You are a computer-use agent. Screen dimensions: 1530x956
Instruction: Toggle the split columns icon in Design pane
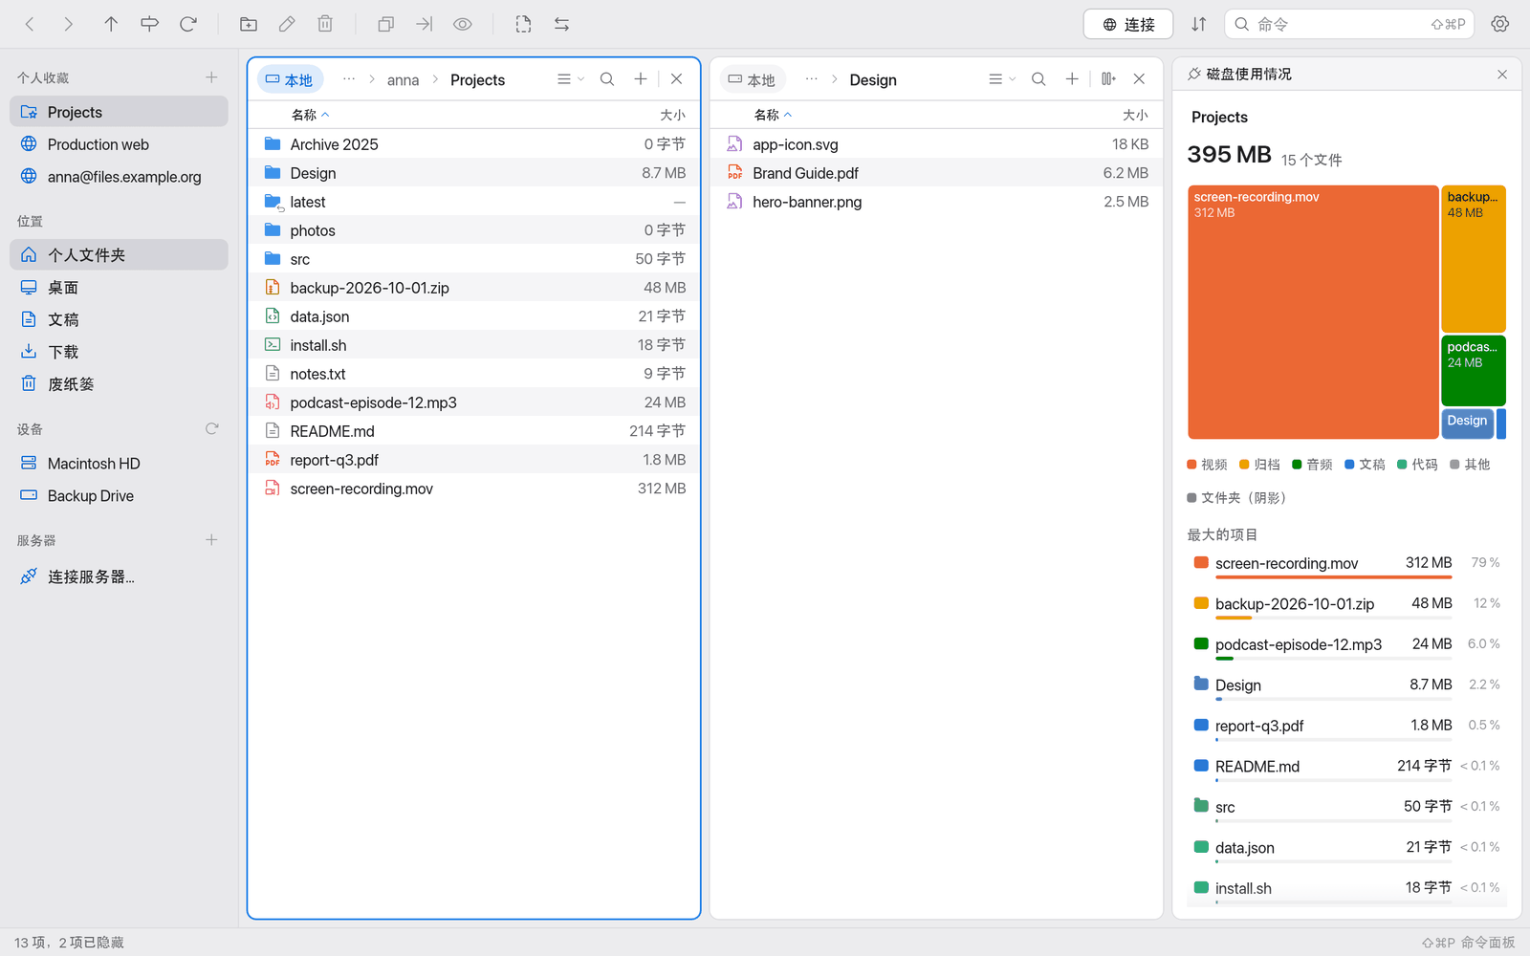click(x=1108, y=79)
